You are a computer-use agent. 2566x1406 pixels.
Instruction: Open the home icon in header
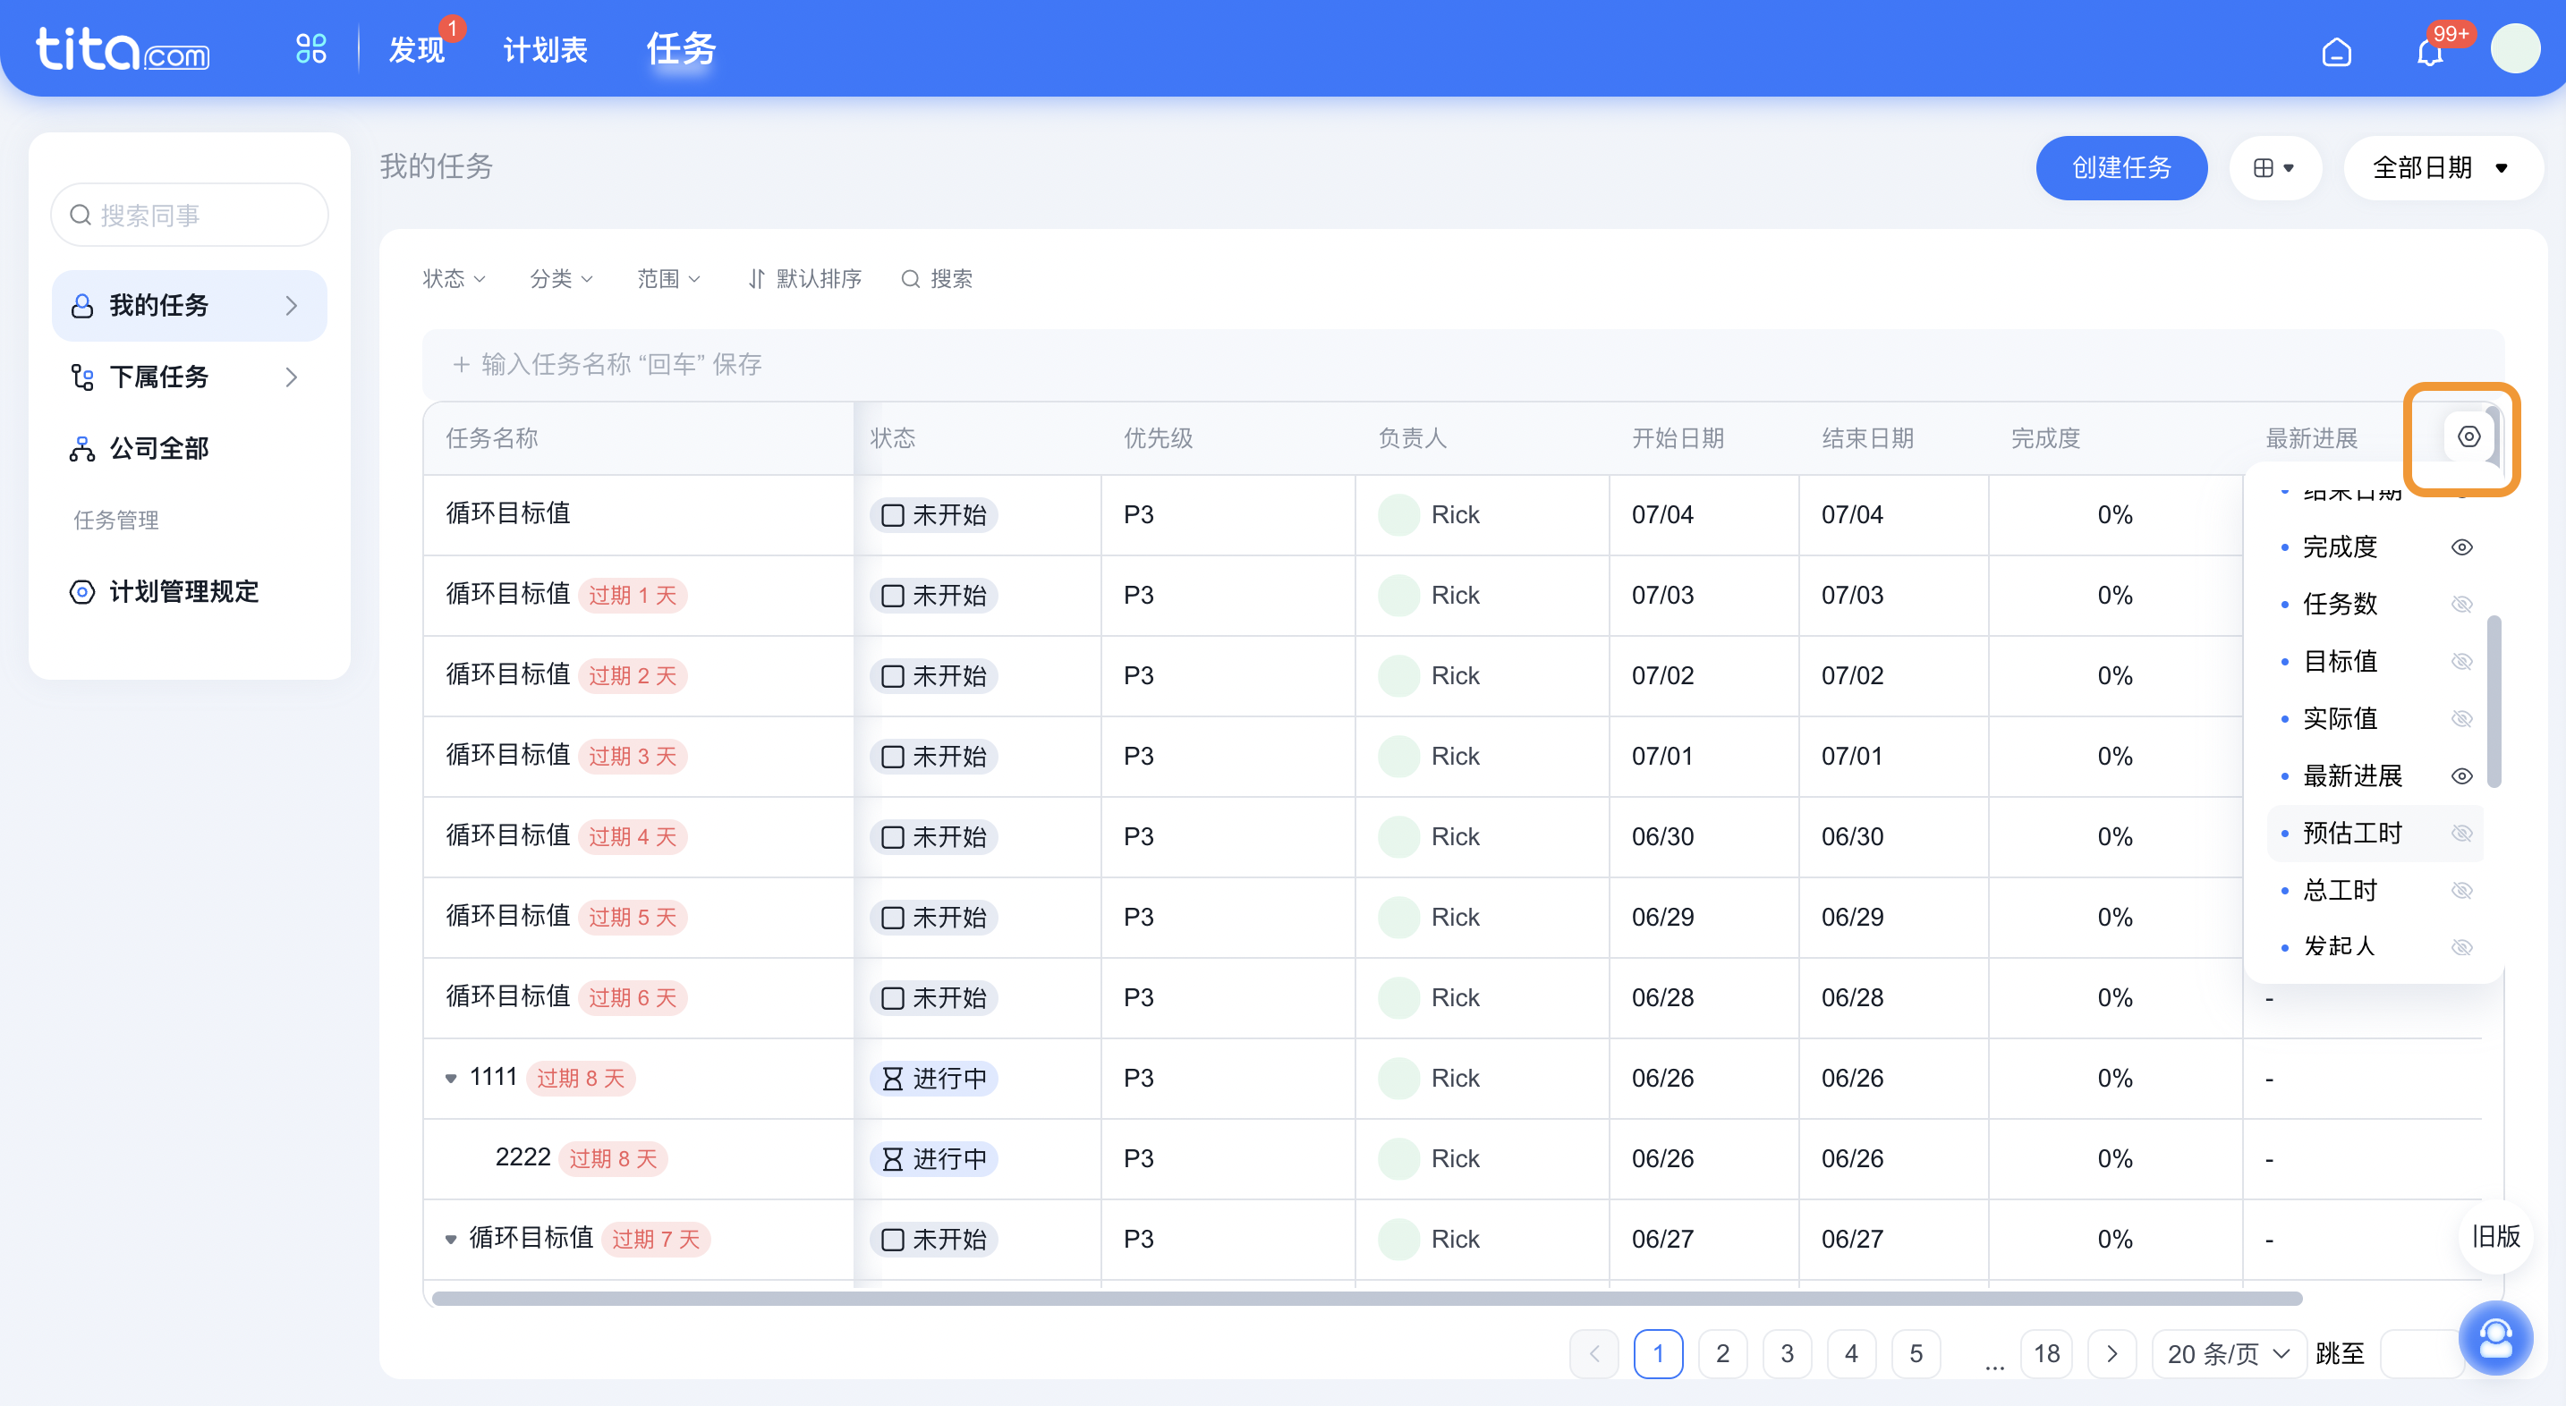tap(2336, 51)
